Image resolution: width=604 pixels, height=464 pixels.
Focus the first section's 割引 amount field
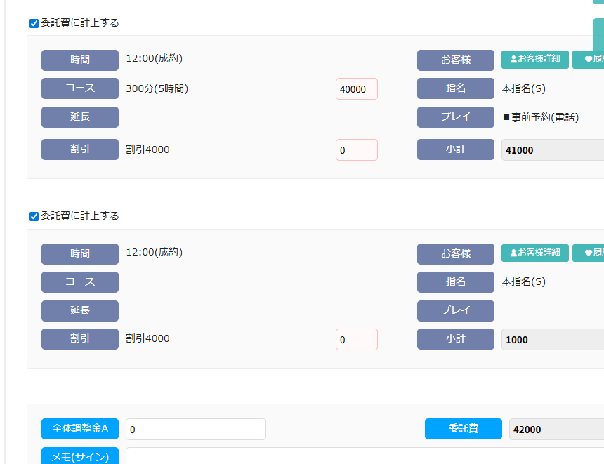click(356, 150)
